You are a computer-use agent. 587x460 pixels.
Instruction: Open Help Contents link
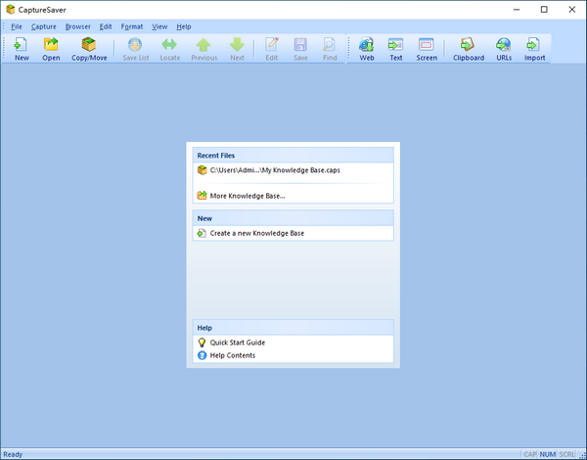click(x=232, y=355)
